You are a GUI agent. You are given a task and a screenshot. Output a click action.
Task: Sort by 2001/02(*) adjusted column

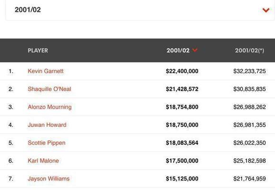(249, 50)
